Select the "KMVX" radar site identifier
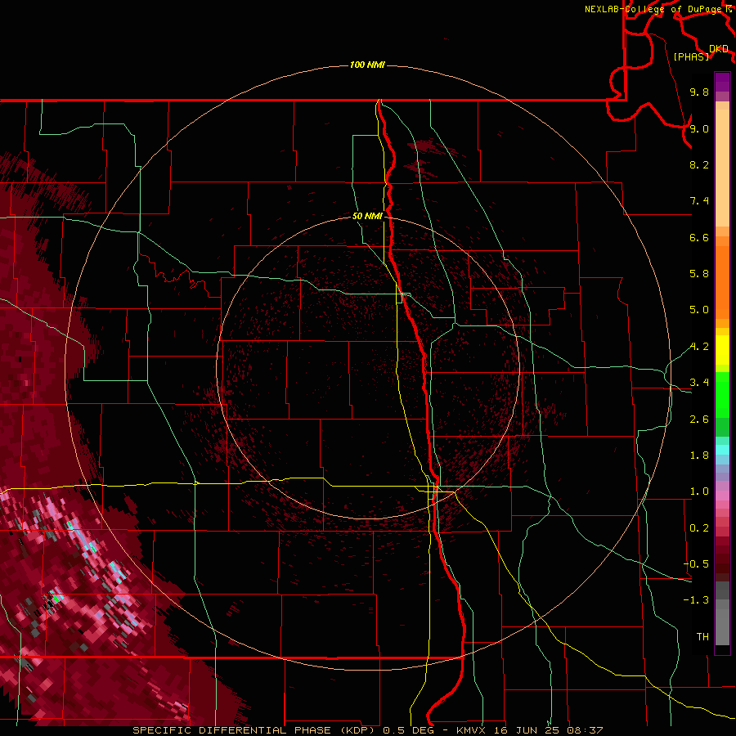 point(471,730)
